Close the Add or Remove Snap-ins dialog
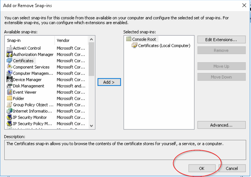This screenshot has height=177, width=251. (x=244, y=6)
